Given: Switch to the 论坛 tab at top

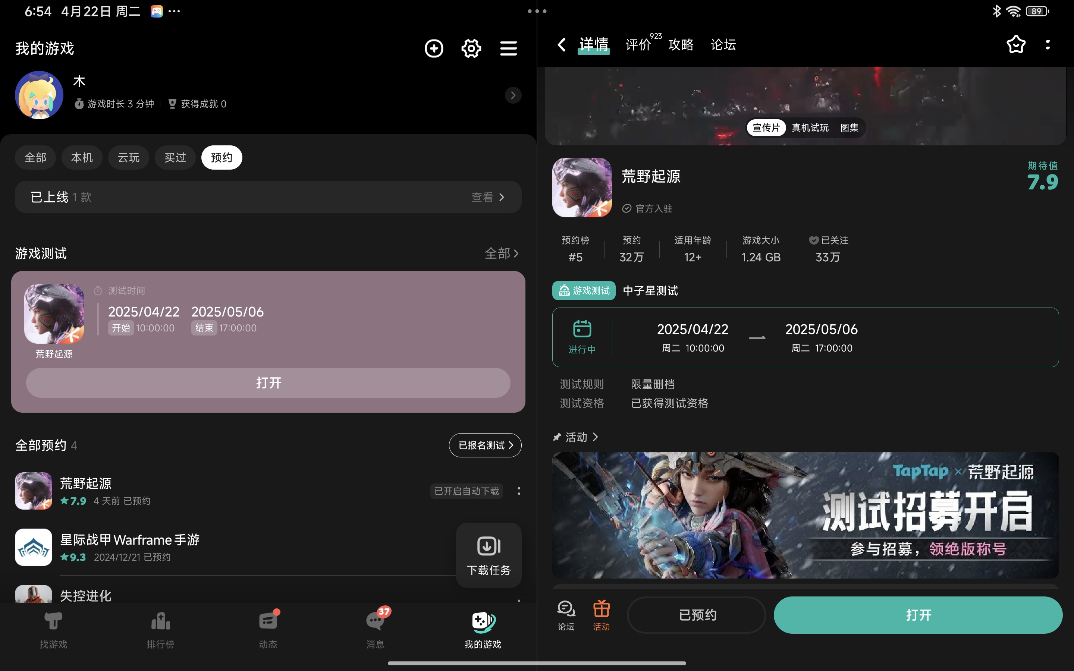Looking at the screenshot, I should tap(723, 44).
